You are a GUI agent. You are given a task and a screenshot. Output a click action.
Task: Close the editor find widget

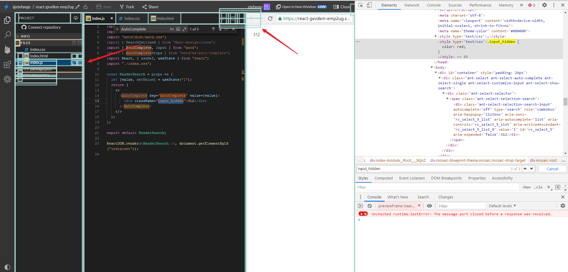click(x=233, y=29)
